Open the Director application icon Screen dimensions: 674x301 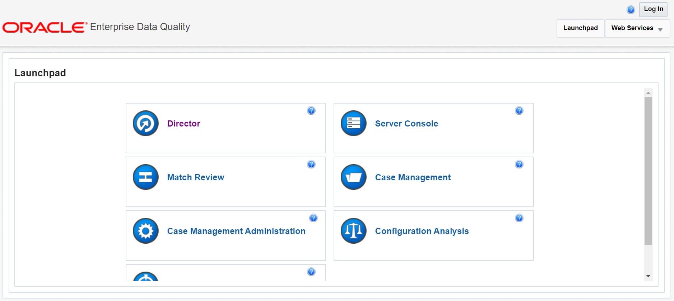[145, 123]
